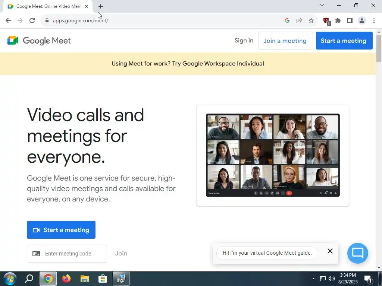This screenshot has width=382, height=286.
Task: Open volume speaker tray icon
Action: [331, 279]
